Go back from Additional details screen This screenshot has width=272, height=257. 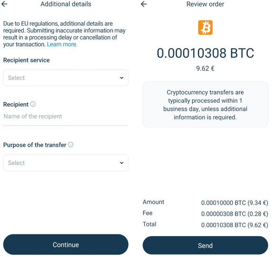click(x=4, y=4)
